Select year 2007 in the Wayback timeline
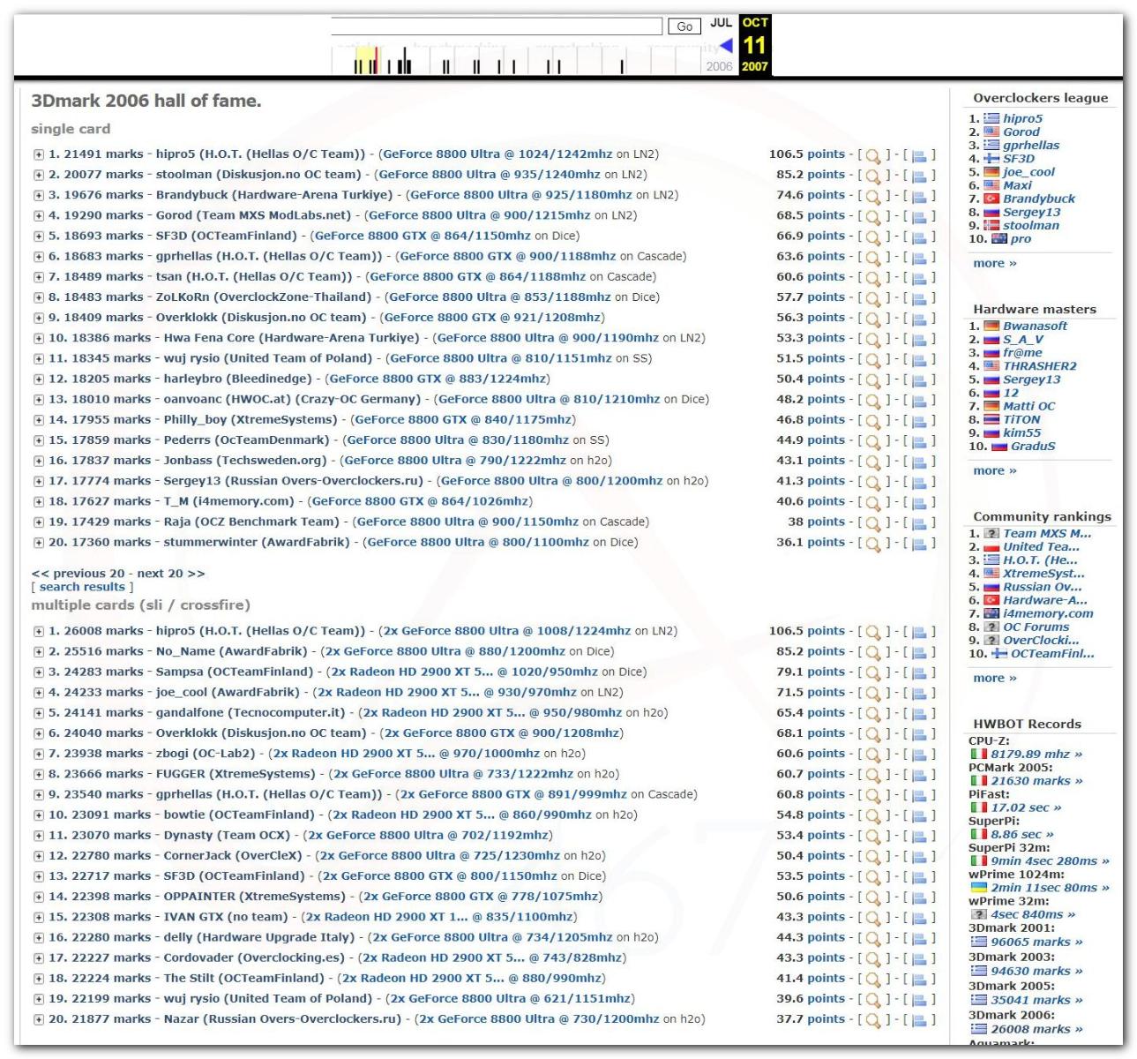The image size is (1137, 1059). 754,66
